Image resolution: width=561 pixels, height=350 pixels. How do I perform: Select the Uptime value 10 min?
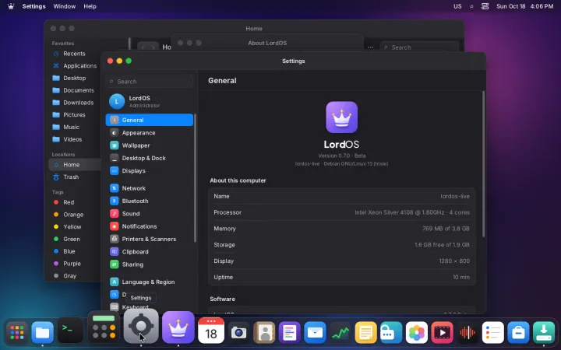pyautogui.click(x=461, y=277)
